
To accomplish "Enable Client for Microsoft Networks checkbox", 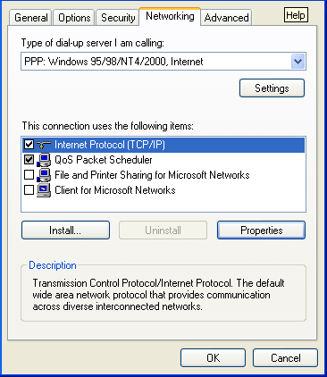I will (29, 190).
